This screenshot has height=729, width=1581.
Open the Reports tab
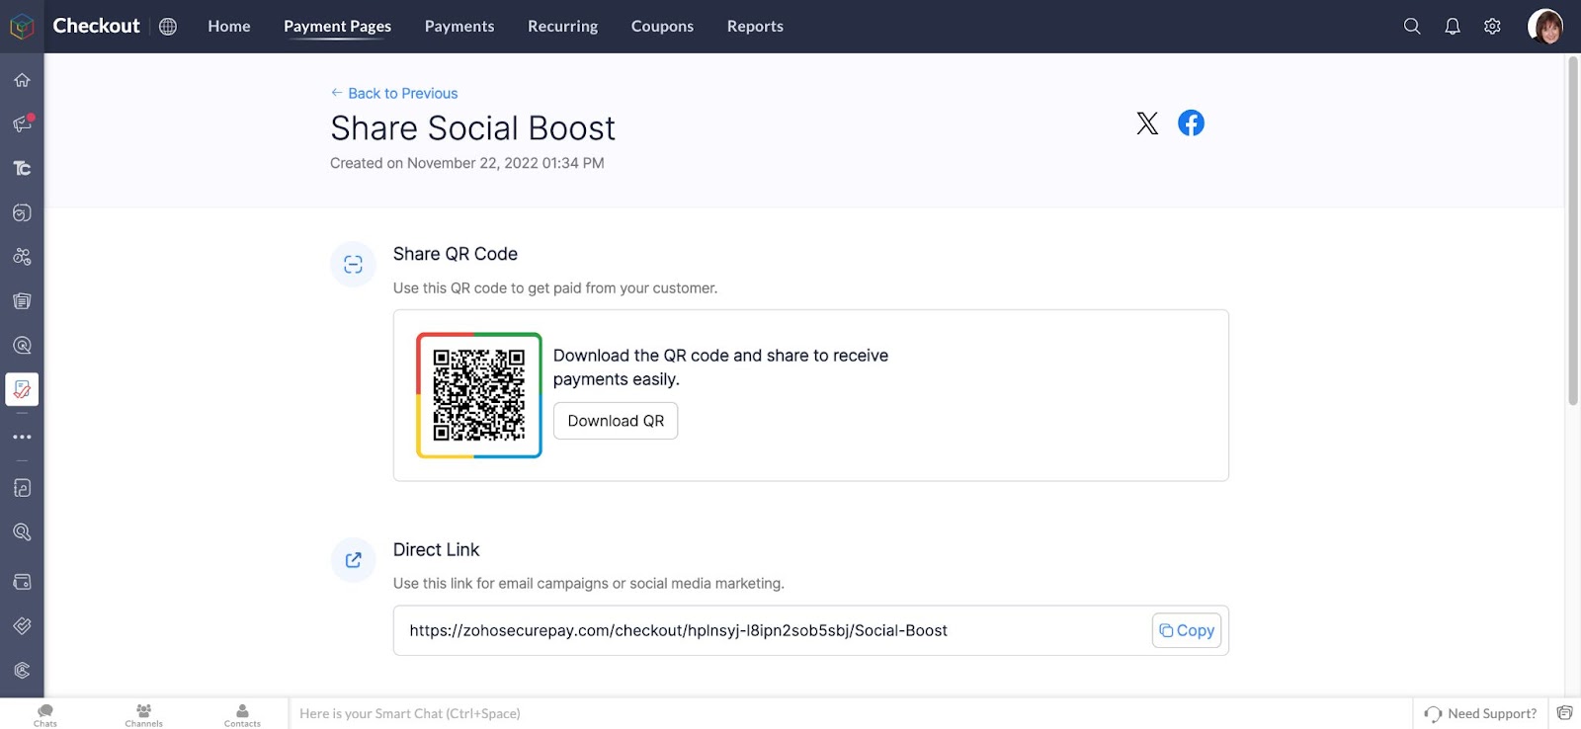[x=756, y=27]
